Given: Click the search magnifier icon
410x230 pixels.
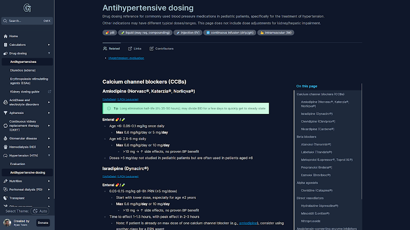Looking at the screenshot, I should click(x=5, y=21).
